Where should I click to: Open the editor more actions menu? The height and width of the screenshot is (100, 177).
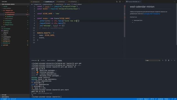123,2
